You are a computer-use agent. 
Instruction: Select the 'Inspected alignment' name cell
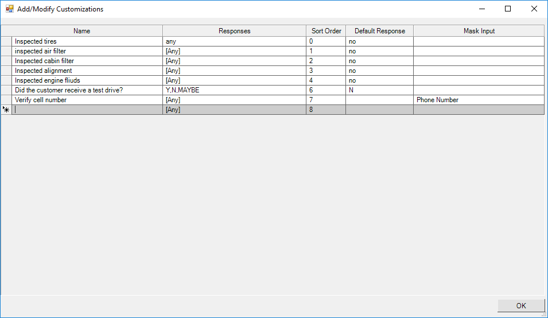(87, 71)
